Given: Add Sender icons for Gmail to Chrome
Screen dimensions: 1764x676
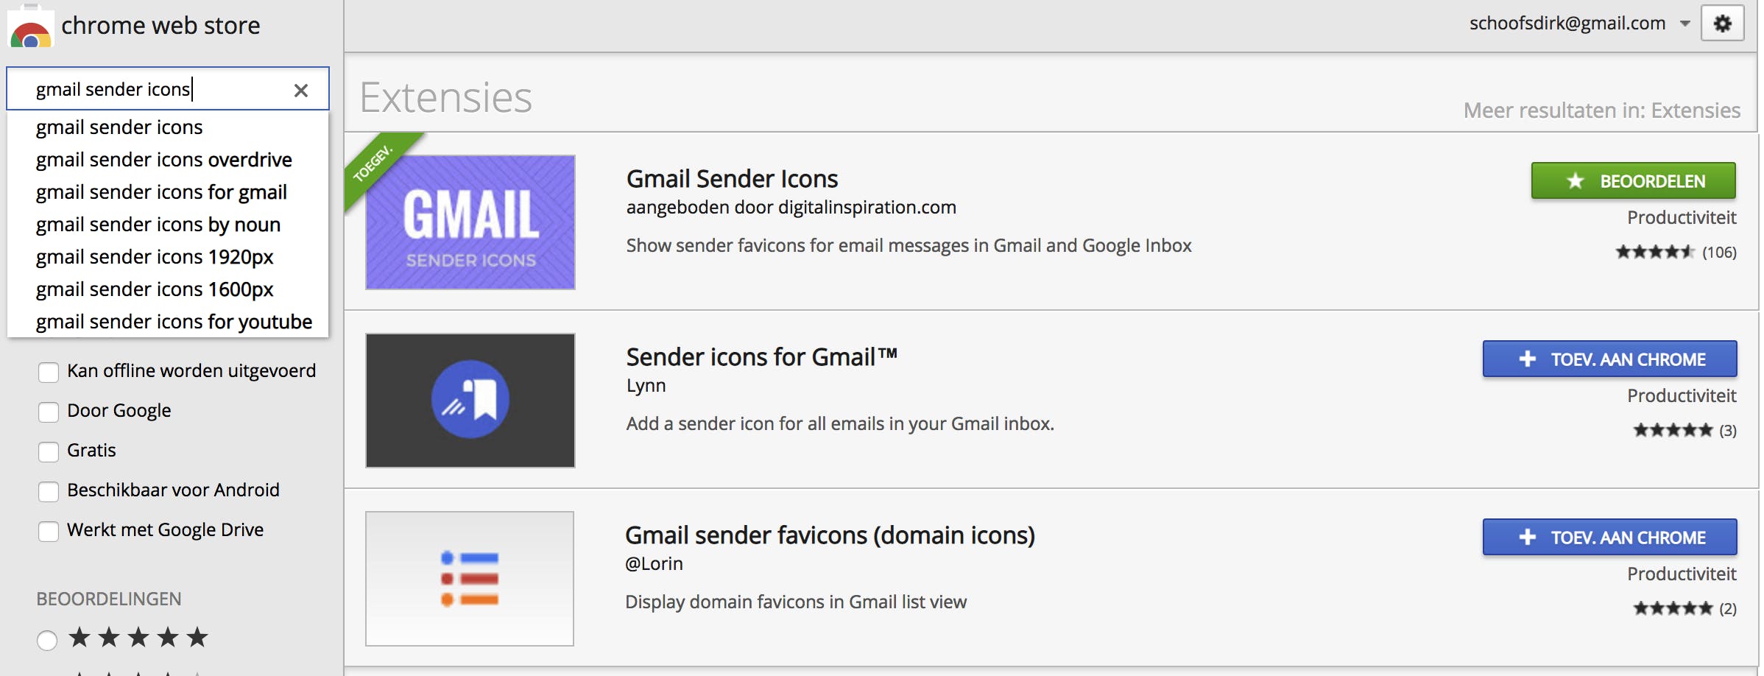Looking at the screenshot, I should [x=1609, y=359].
